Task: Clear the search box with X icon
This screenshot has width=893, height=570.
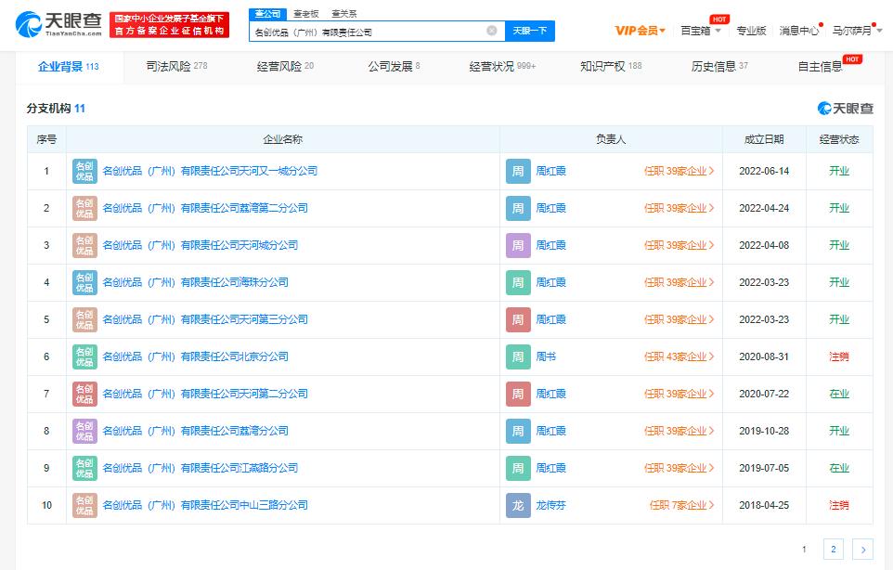Action: point(491,31)
